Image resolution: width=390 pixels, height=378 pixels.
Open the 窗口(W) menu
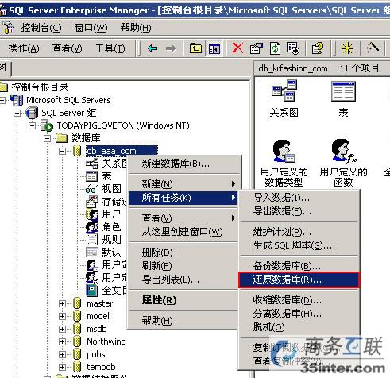tap(91, 28)
